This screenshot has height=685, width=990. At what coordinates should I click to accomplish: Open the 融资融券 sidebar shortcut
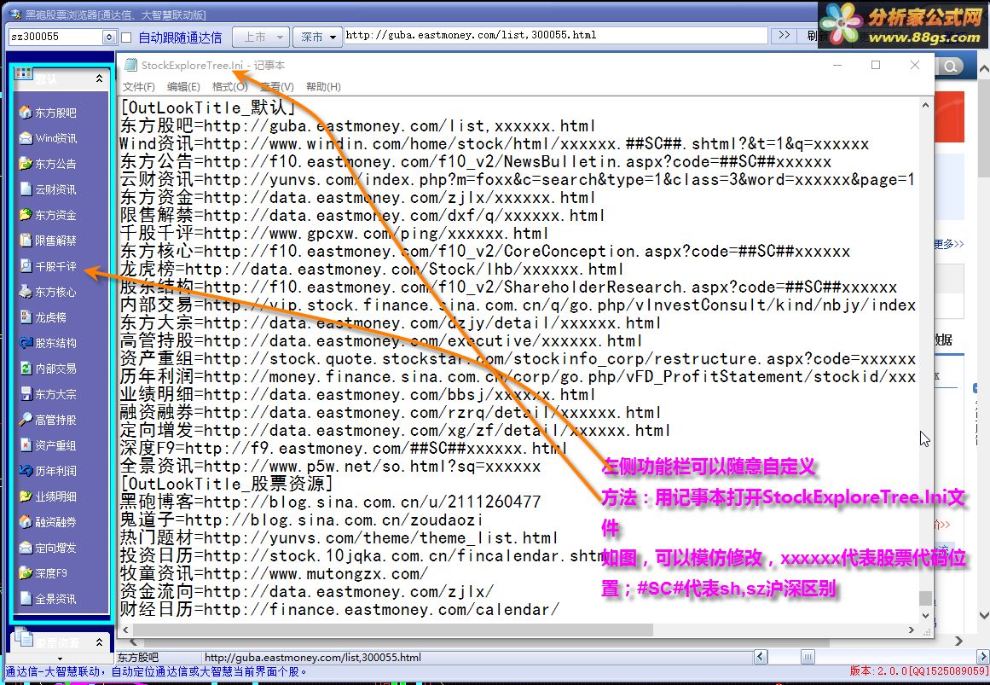48,522
